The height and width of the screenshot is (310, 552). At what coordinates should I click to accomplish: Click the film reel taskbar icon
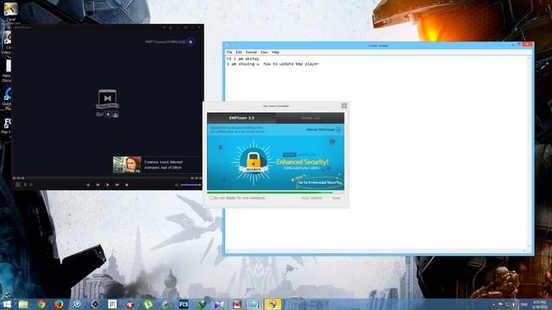[77, 304]
